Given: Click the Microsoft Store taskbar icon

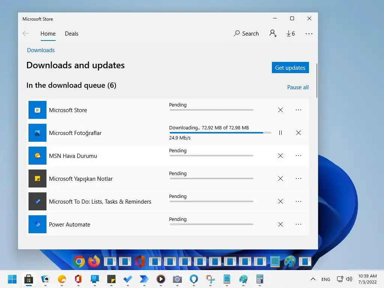Looking at the screenshot, I should [28, 279].
